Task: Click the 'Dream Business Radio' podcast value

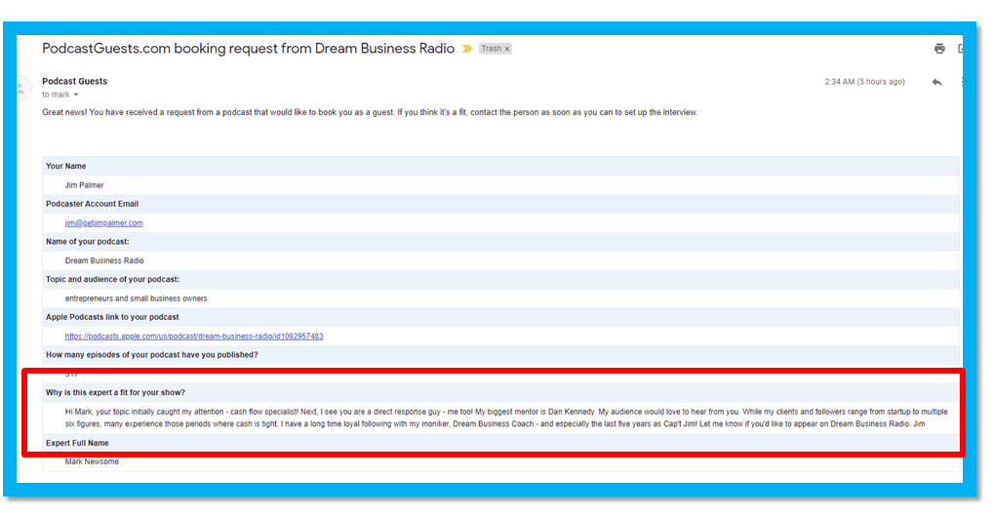Action: (x=104, y=260)
